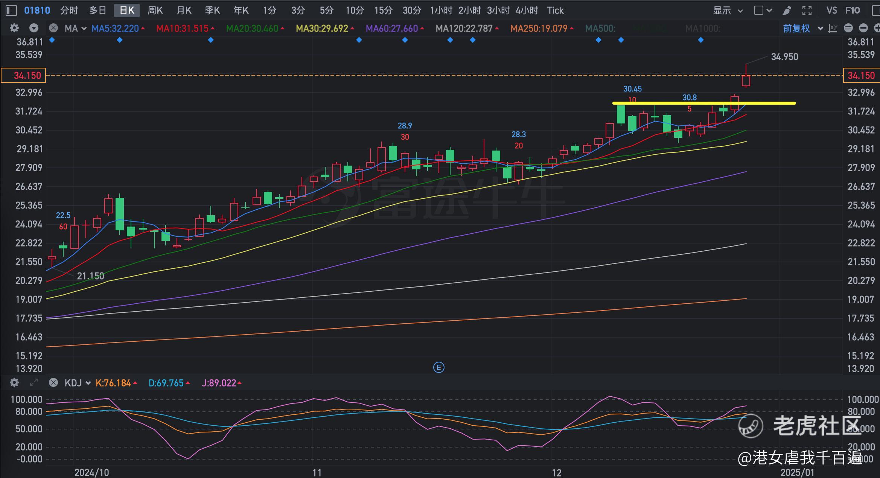Toggle MA5:32.220 line visibility
Screen dimensions: 880x478
tap(118, 29)
